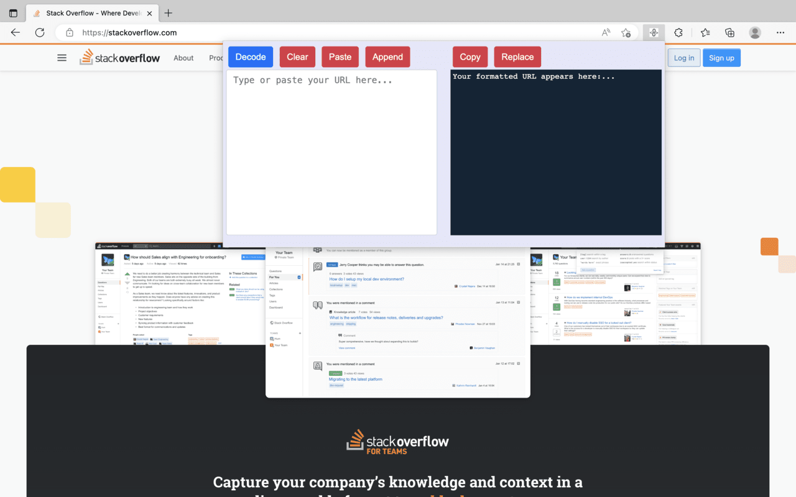Toggle the URL decoder extension icon
Image resolution: width=796 pixels, height=497 pixels.
(x=654, y=33)
